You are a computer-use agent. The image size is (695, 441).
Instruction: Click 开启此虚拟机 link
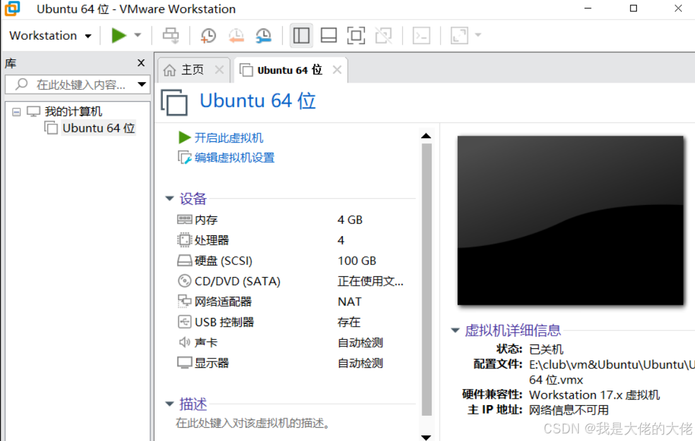coord(229,138)
